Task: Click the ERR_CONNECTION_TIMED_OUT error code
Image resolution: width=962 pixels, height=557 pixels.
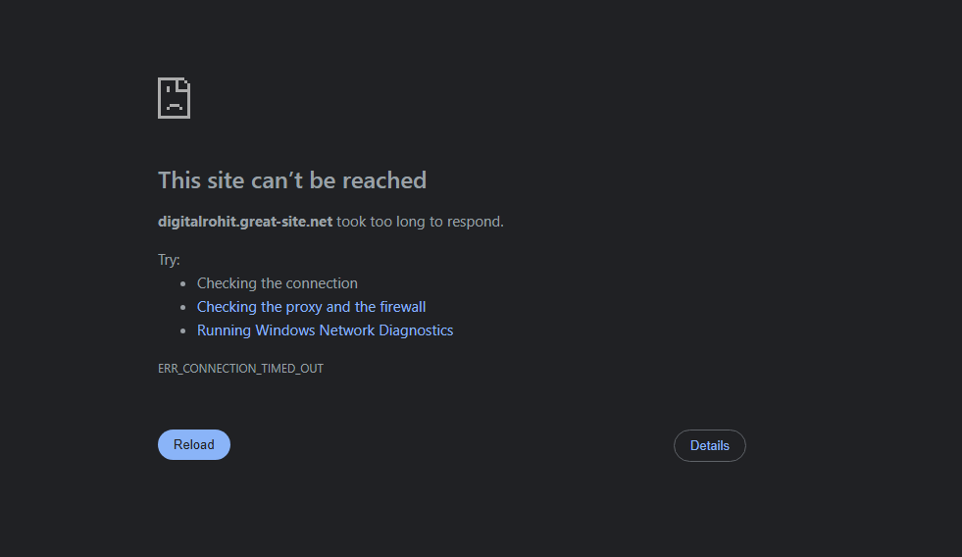Action: click(240, 369)
